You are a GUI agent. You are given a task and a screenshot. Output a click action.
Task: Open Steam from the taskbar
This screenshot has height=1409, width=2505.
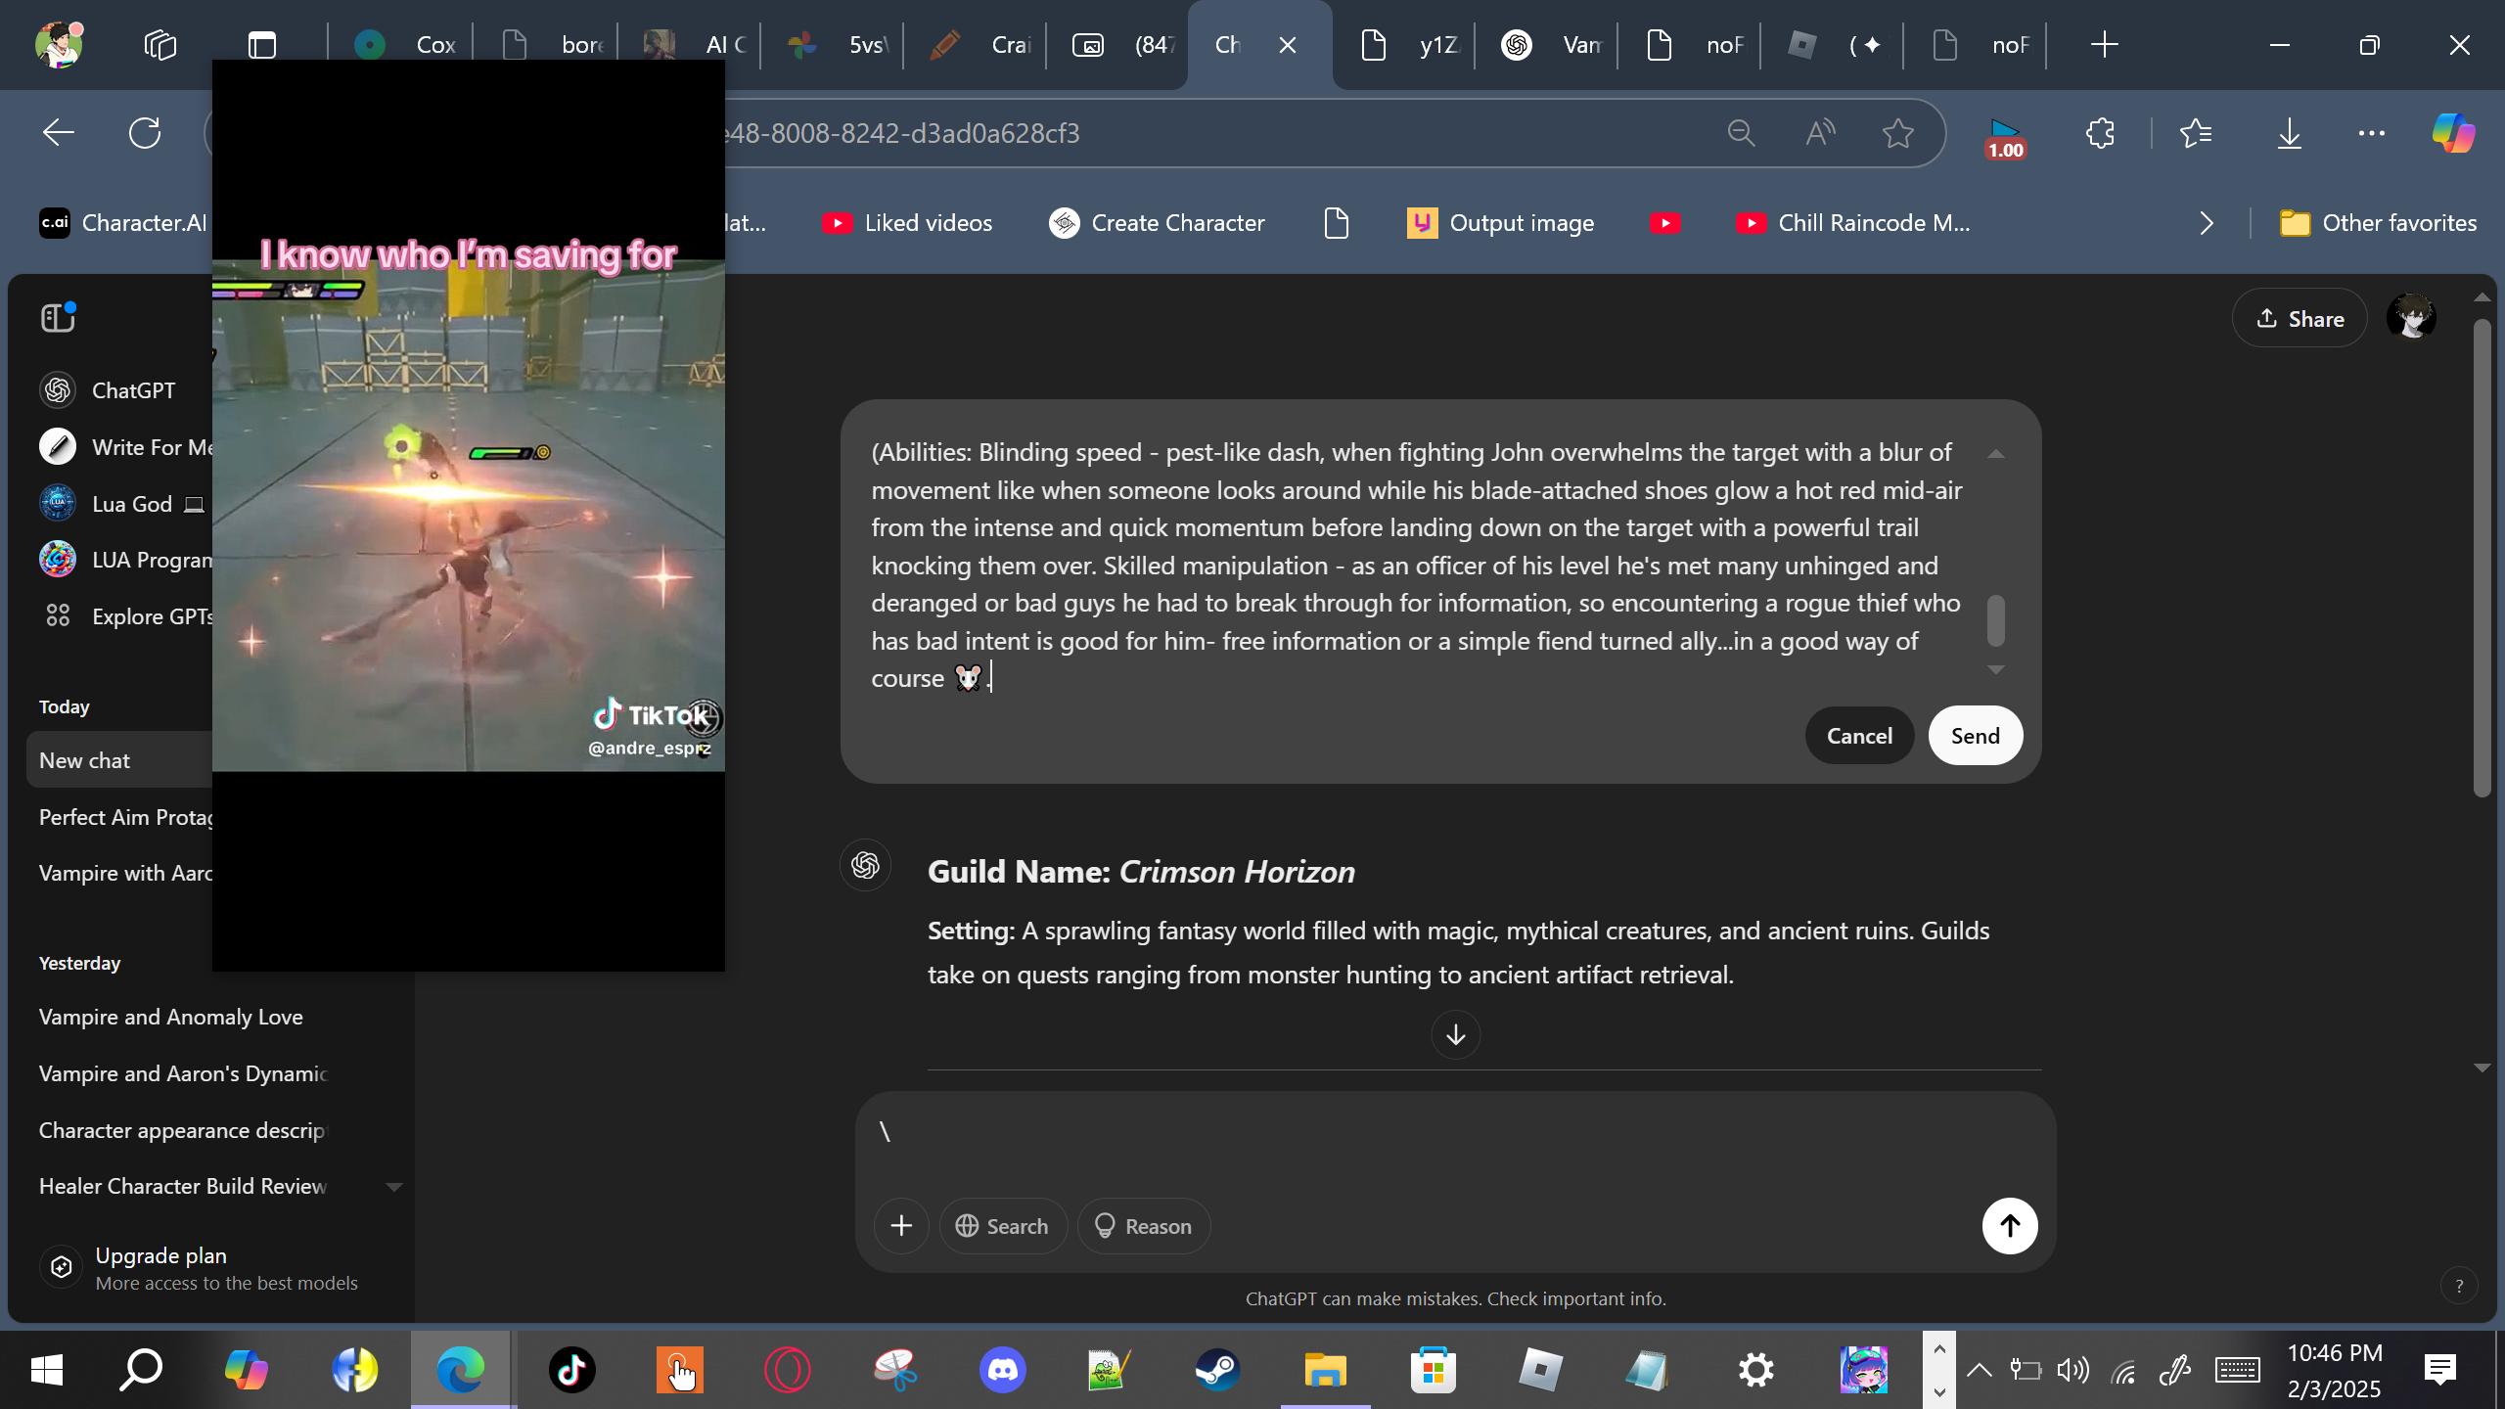point(1217,1370)
